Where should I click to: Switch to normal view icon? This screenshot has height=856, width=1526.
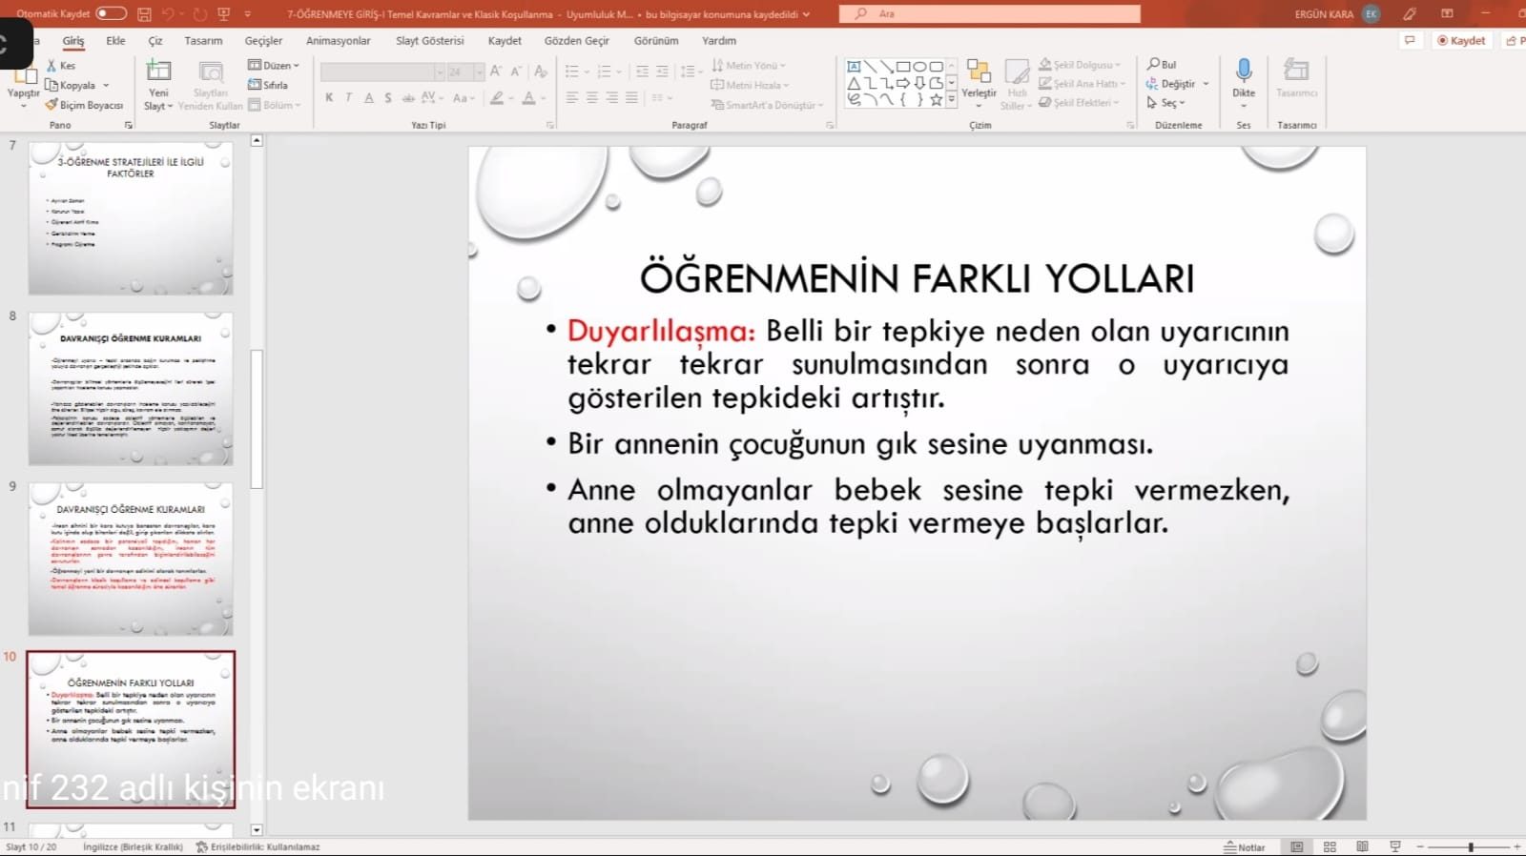(x=1296, y=846)
